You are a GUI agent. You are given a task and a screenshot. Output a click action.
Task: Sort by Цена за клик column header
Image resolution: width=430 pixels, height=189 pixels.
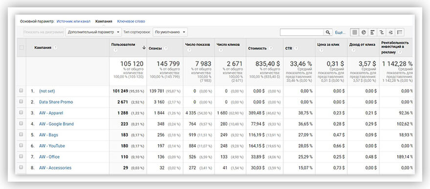click(328, 45)
